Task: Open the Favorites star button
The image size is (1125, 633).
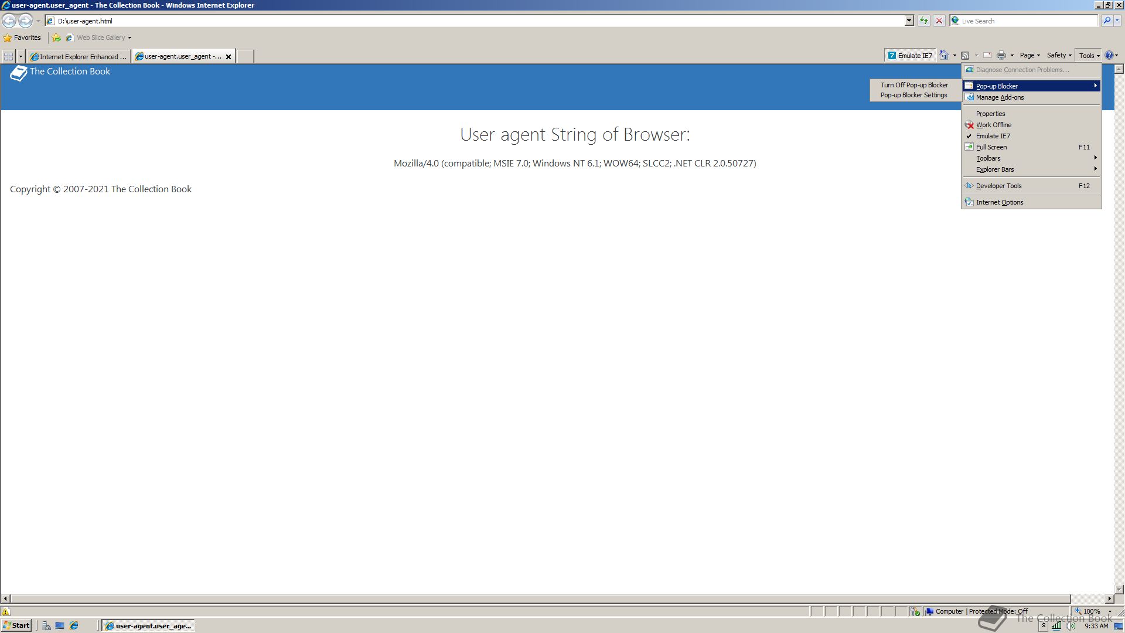Action: pyautogui.click(x=22, y=38)
